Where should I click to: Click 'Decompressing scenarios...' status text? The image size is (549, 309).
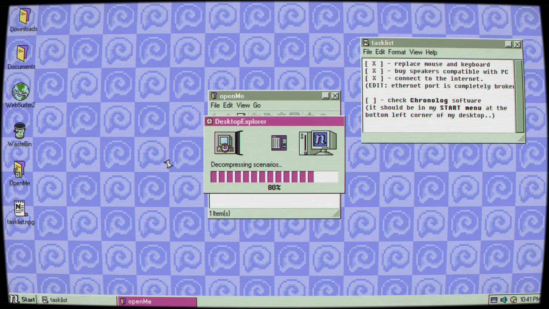pos(246,165)
